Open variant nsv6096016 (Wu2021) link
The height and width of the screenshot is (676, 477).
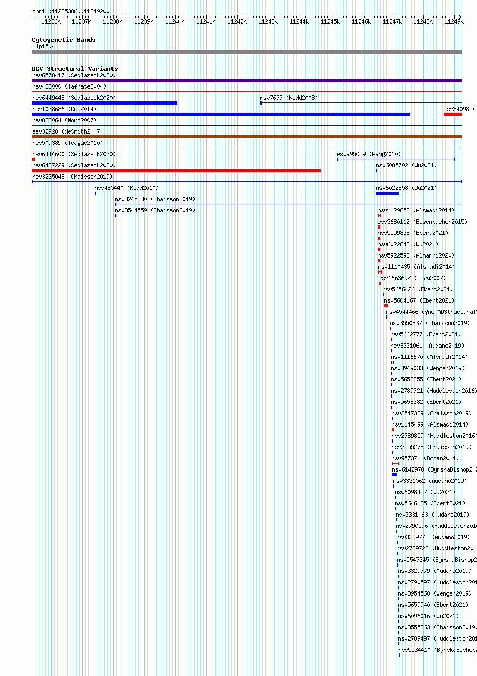pyautogui.click(x=428, y=616)
